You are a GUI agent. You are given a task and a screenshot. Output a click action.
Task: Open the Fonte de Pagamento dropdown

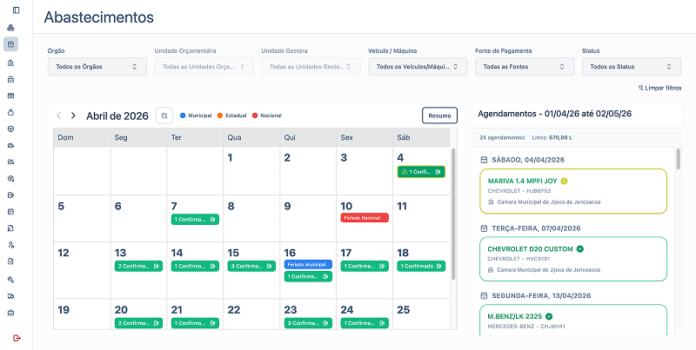[525, 67]
